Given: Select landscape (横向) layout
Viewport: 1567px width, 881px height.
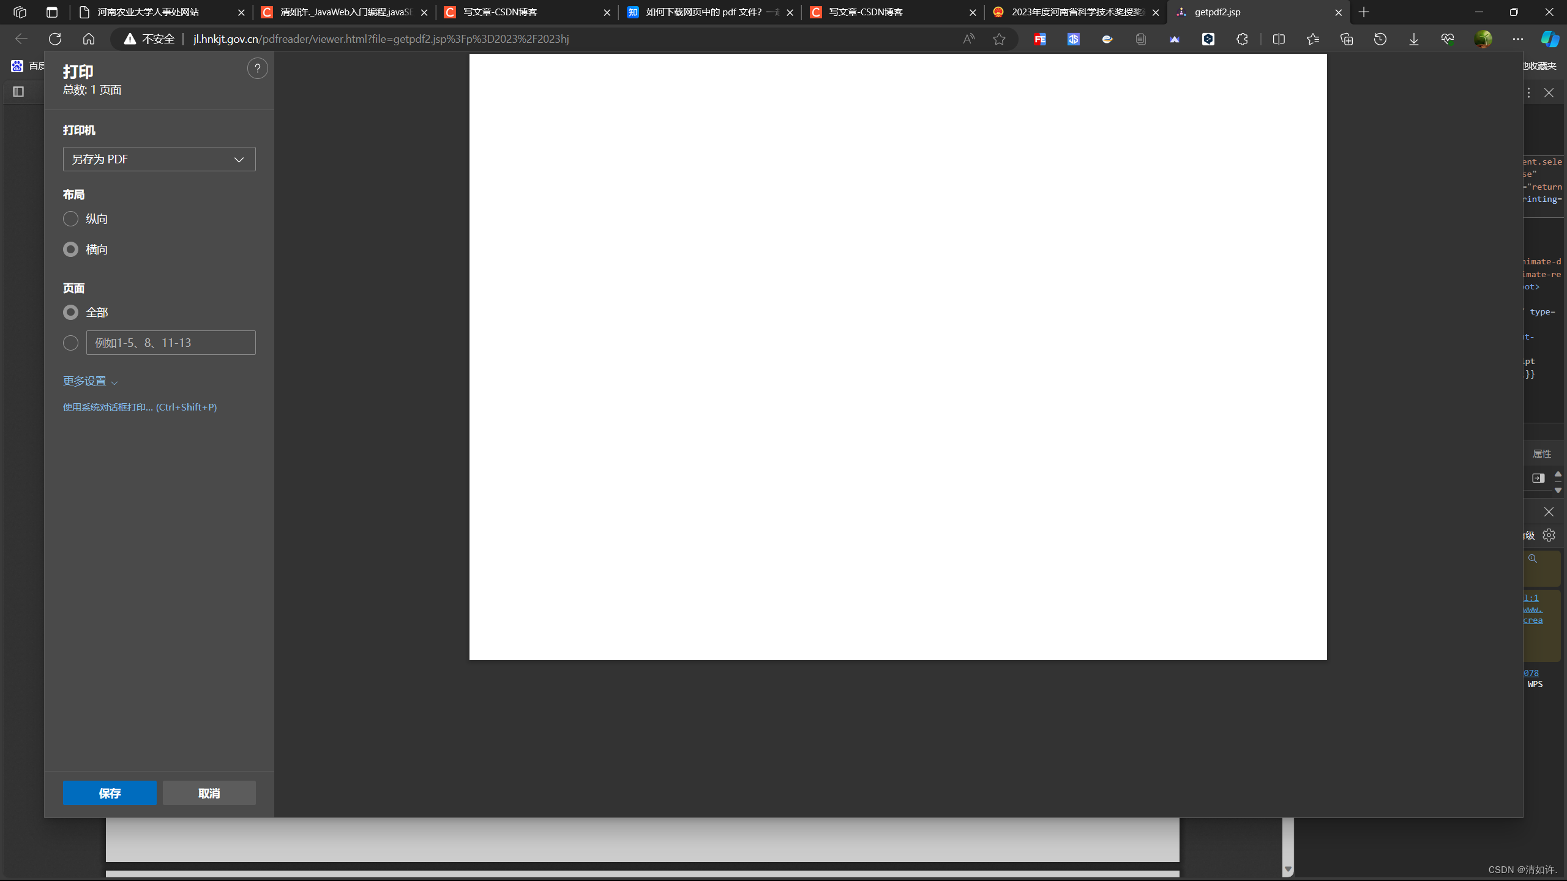Looking at the screenshot, I should tap(71, 250).
